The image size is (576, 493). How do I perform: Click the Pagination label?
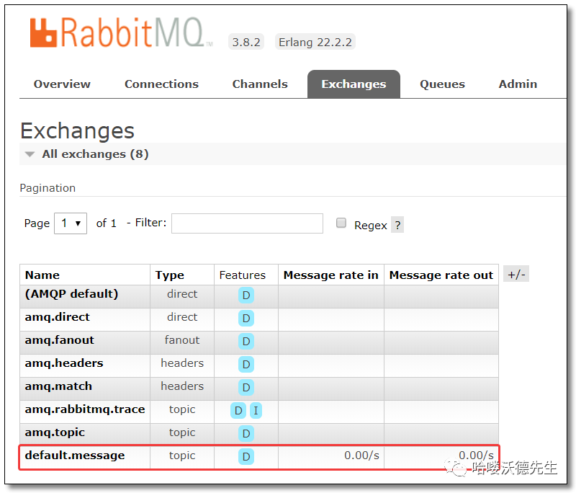(x=48, y=188)
